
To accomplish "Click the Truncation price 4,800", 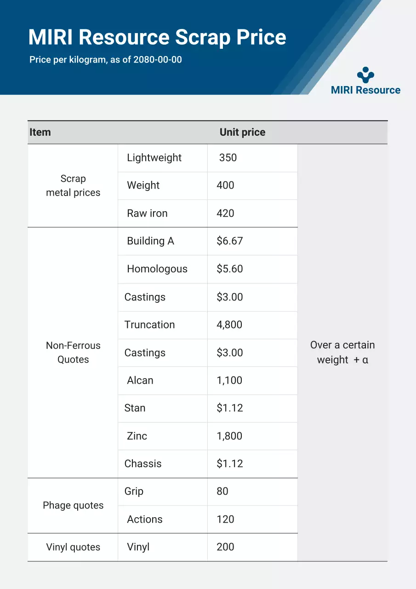I will tap(229, 325).
